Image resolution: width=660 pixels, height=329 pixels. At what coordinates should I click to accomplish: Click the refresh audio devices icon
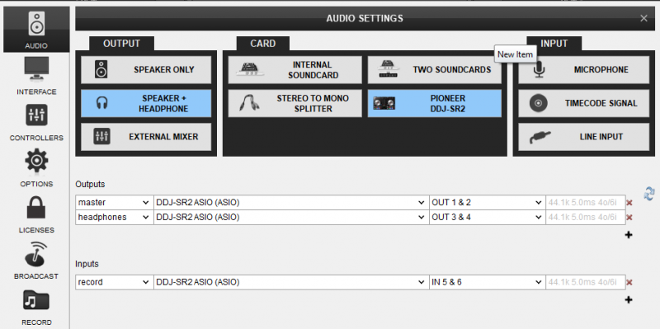649,194
